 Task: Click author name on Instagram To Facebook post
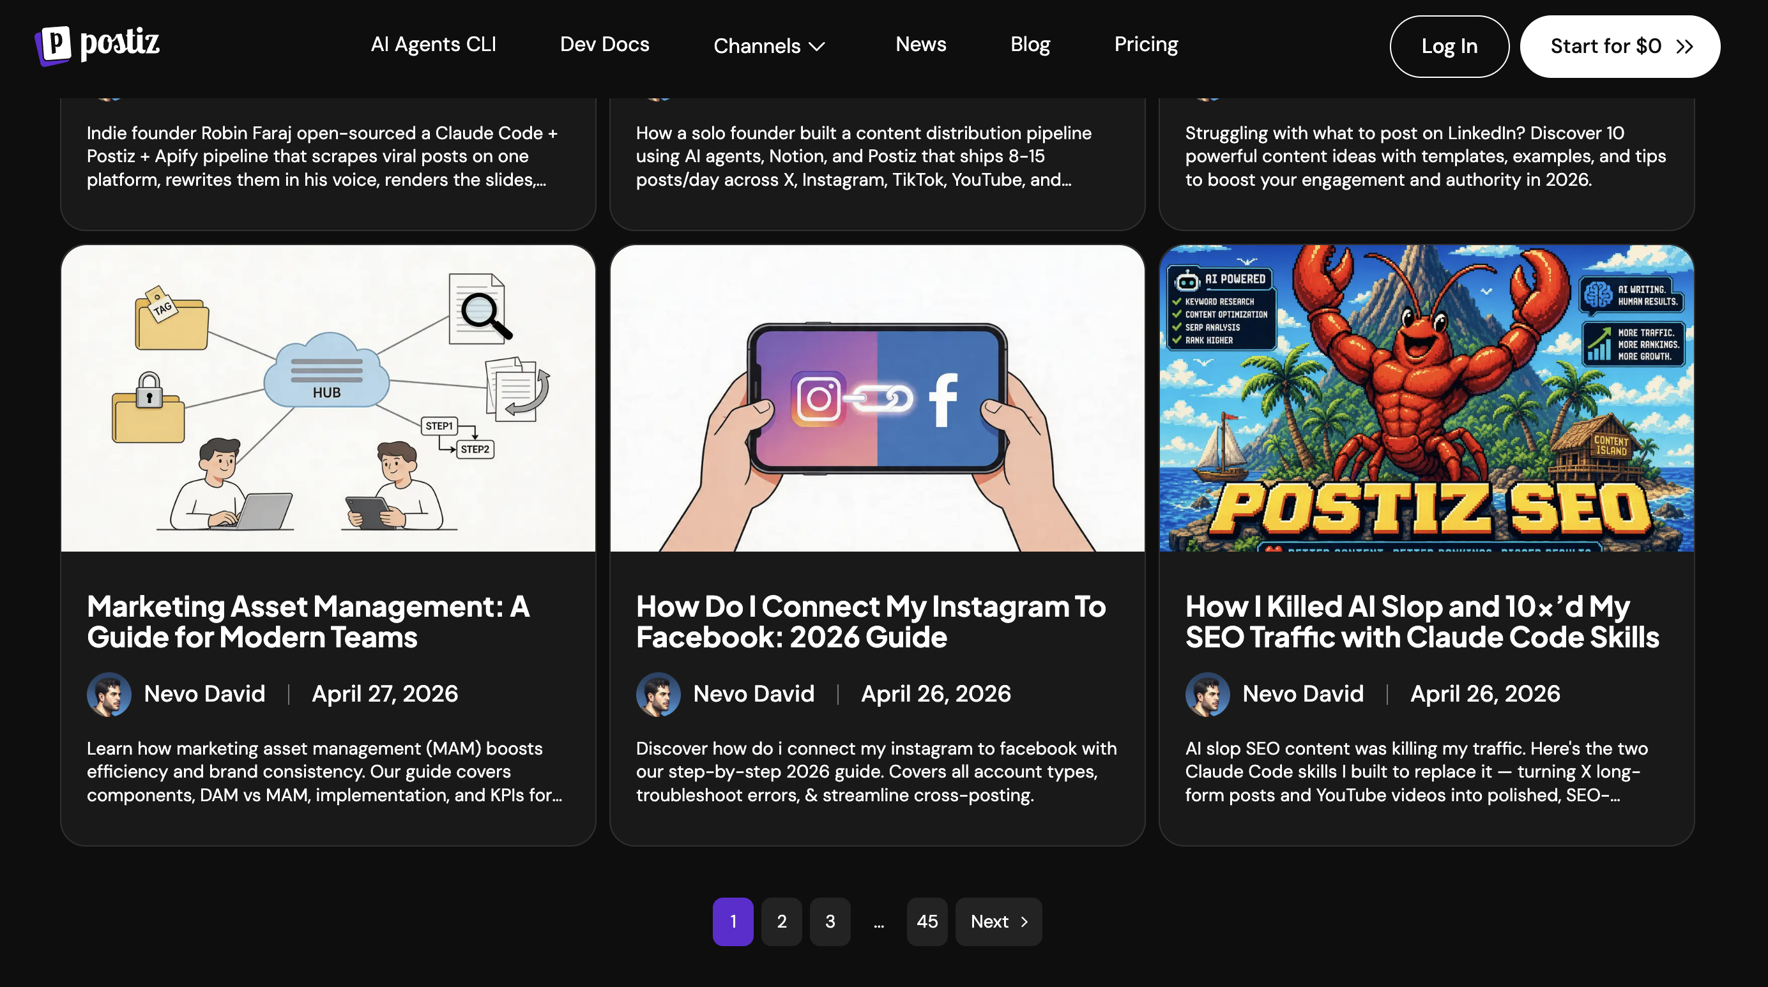(754, 694)
